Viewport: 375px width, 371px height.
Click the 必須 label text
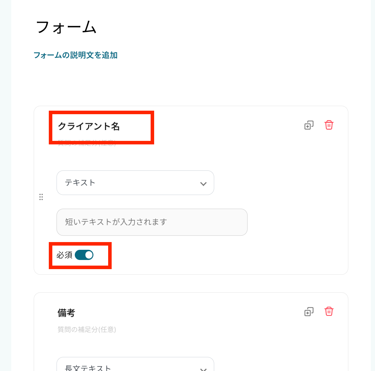pyautogui.click(x=64, y=255)
